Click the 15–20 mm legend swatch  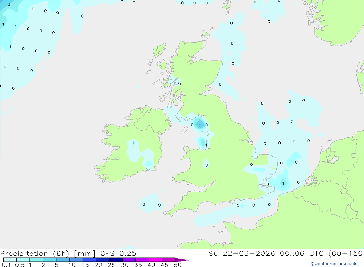[x=90, y=260]
